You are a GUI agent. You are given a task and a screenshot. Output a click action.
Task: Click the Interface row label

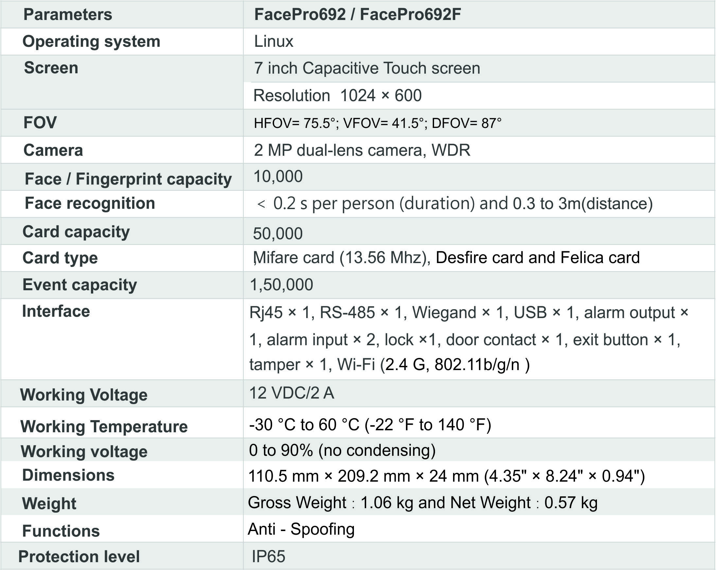[x=56, y=312]
